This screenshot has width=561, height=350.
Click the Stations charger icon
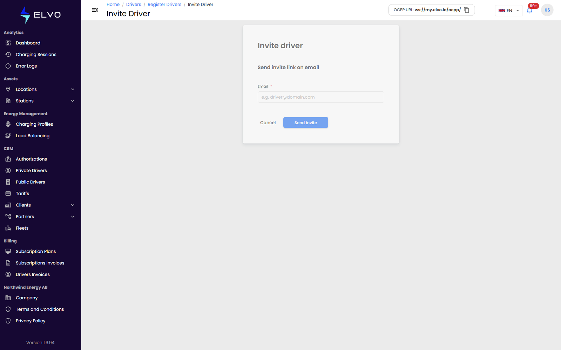8,101
